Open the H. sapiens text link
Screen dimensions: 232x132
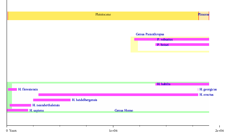click(x=36, y=111)
